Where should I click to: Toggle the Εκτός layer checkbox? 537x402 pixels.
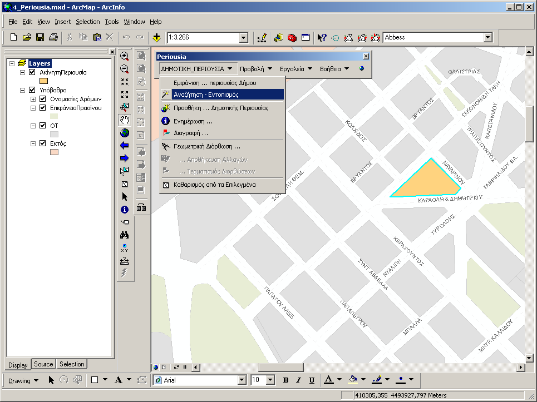point(43,143)
